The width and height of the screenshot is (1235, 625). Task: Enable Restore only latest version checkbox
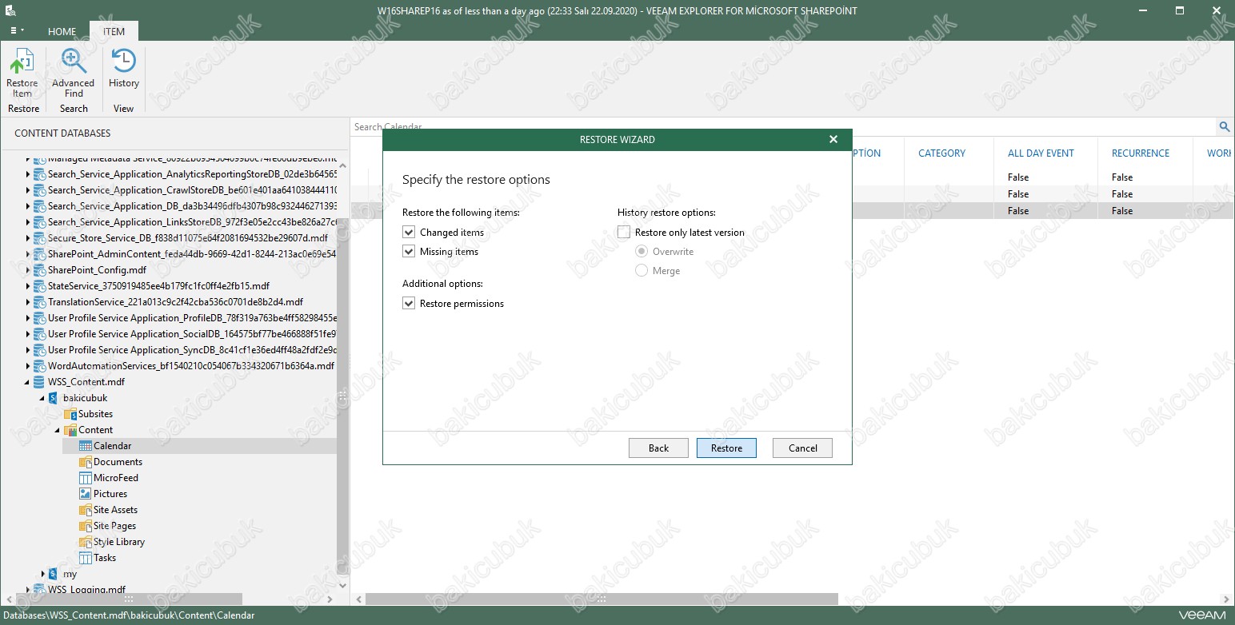[624, 233]
